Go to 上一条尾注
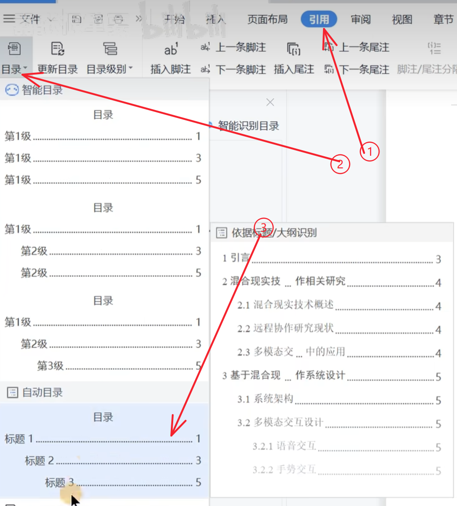This screenshot has height=506, width=457. (x=364, y=47)
